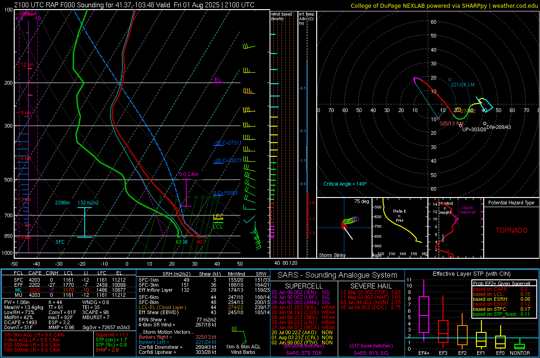Click the EL equilibrium level marker

[218, 80]
